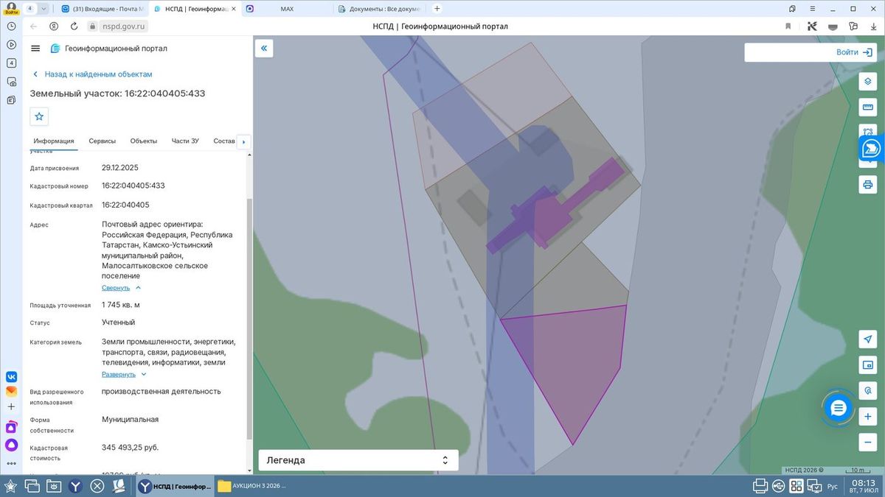Open the chat support bubble
Image resolution: width=885 pixels, height=497 pixels.
point(838,408)
